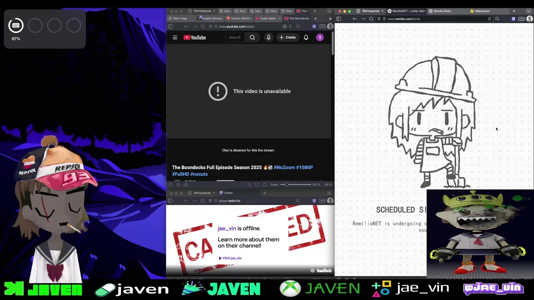Open Workspaces dropdown in Twitch browser window
Viewport: 534px width, 300px height.
click(202, 193)
